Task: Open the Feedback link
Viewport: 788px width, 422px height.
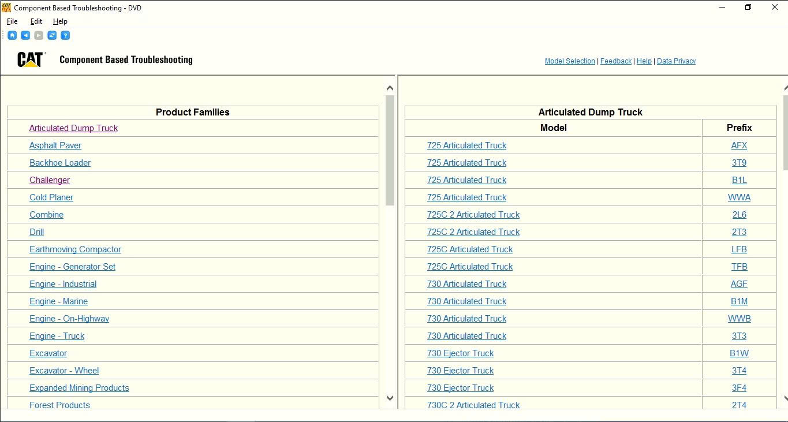Action: click(x=616, y=61)
